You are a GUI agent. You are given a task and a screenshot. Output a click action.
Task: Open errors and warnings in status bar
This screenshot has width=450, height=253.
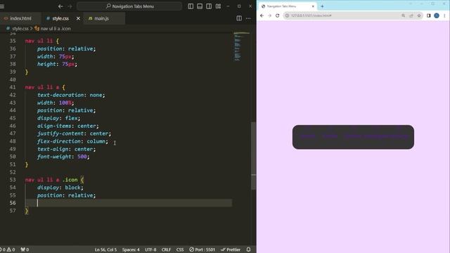click(x=8, y=249)
